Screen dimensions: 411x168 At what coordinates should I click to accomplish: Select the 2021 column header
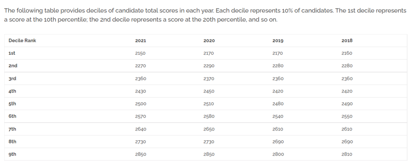(x=140, y=41)
